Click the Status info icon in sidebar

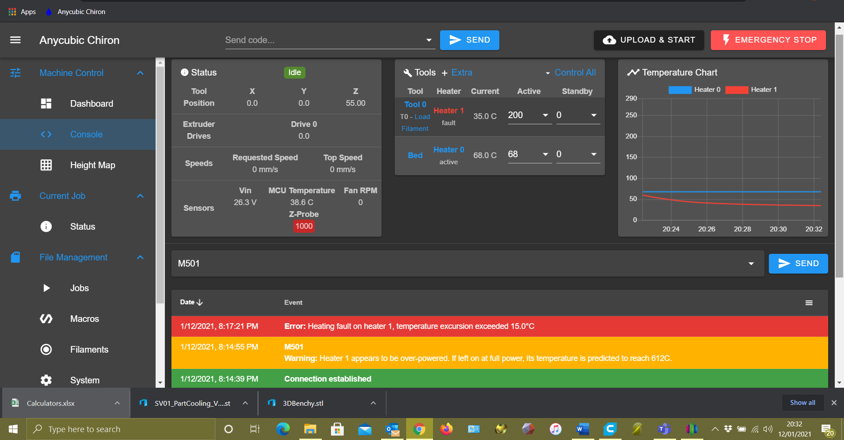pos(46,227)
